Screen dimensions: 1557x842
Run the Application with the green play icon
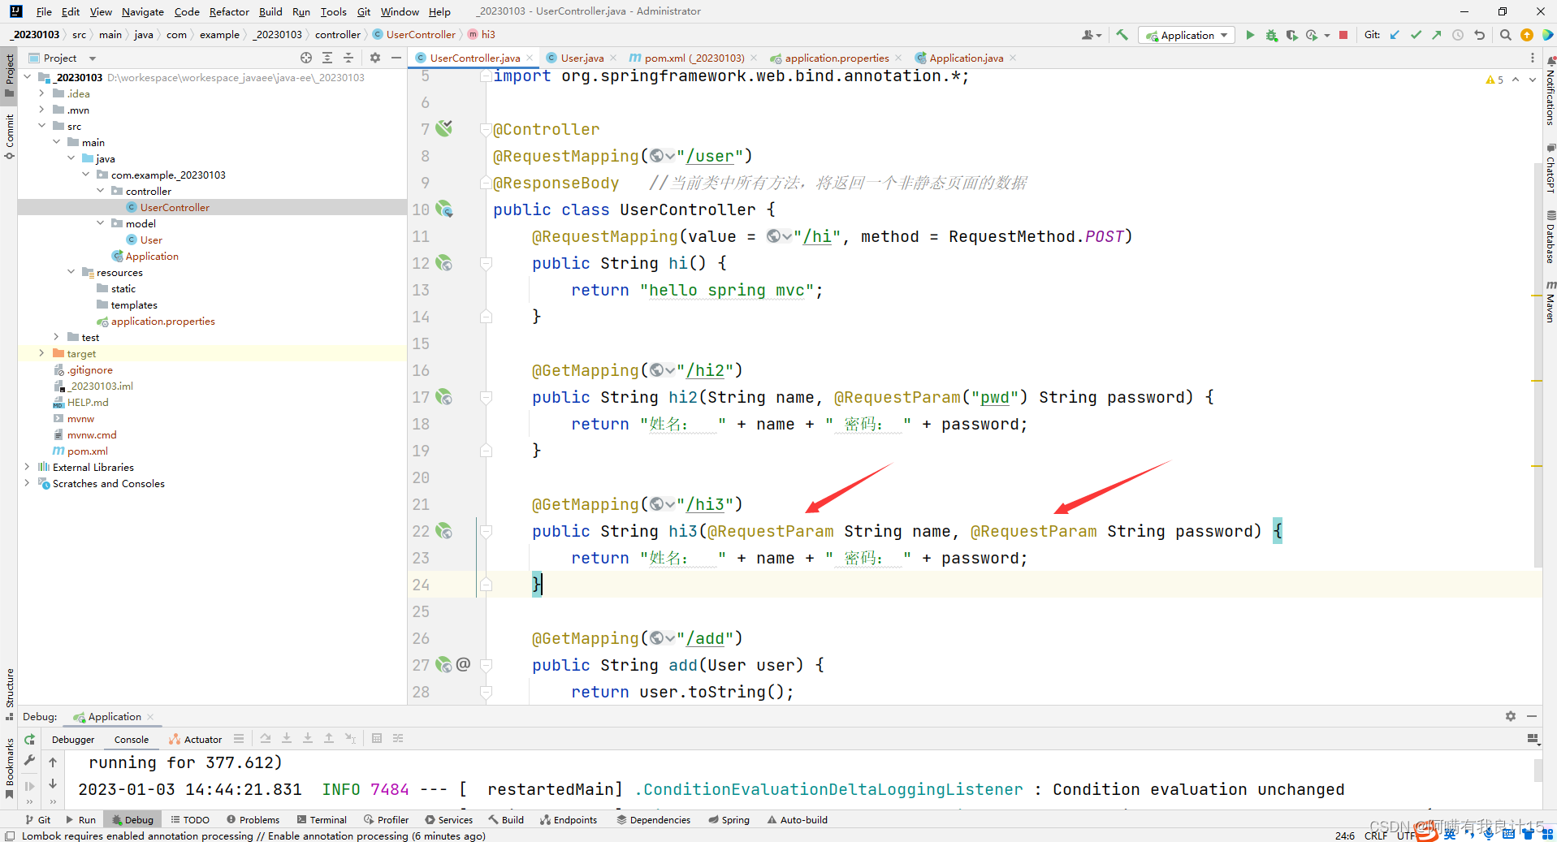pos(1250,35)
